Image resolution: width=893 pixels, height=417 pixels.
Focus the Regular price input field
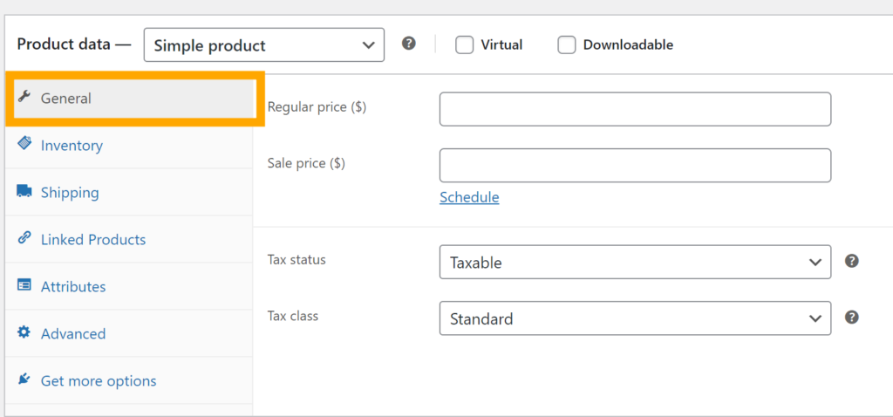[634, 109]
